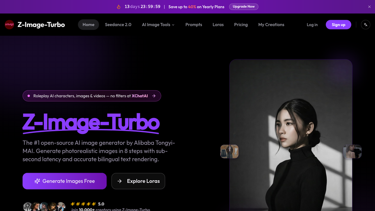Close the promo banner with X
Viewport: 375px width, 211px height.
click(369, 7)
